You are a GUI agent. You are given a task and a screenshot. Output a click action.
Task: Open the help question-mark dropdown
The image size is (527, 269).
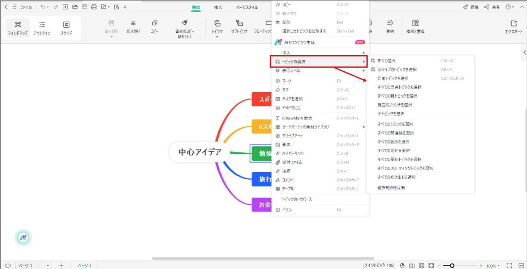(510, 7)
